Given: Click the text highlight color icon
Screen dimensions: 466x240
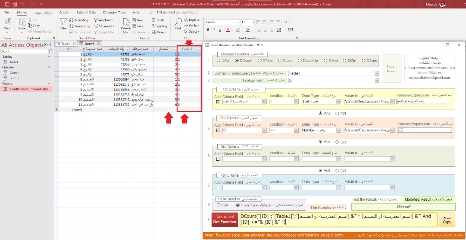Looking at the screenshot, I should tap(238, 30).
